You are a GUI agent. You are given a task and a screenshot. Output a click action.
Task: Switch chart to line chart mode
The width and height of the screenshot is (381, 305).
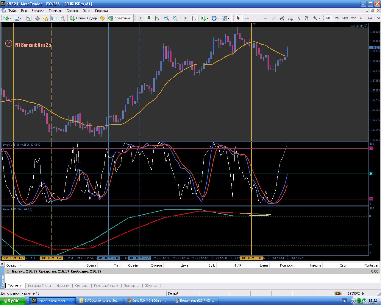(x=157, y=18)
